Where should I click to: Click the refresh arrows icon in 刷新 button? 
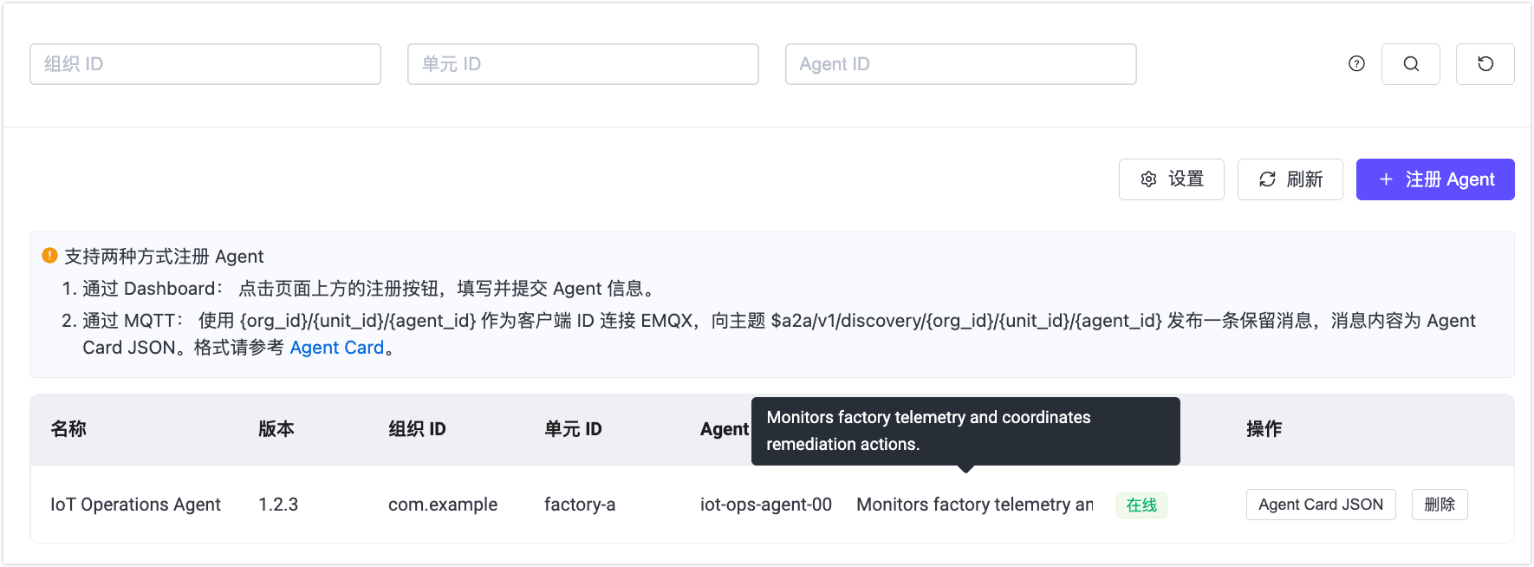click(x=1267, y=179)
